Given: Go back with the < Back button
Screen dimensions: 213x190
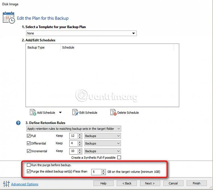Looking at the screenshot, I should pos(127,183).
